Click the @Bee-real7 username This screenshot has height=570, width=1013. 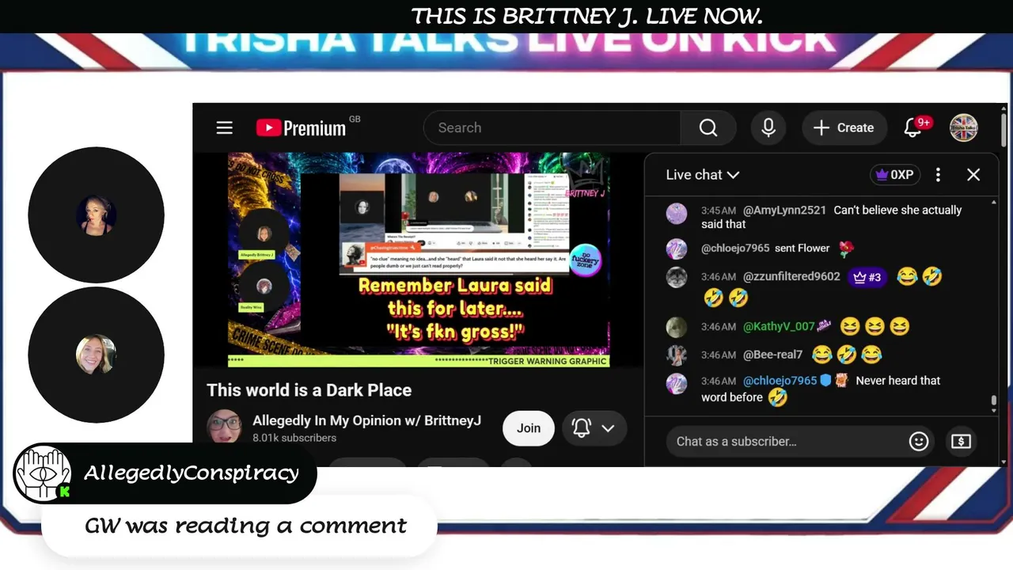pyautogui.click(x=772, y=355)
